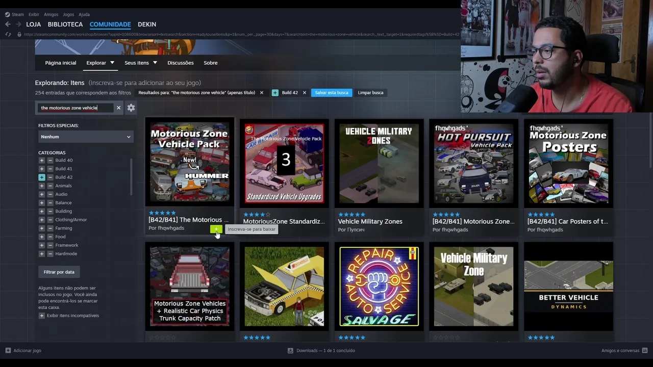
Task: Include the Animals category
Action: pyautogui.click(x=42, y=186)
